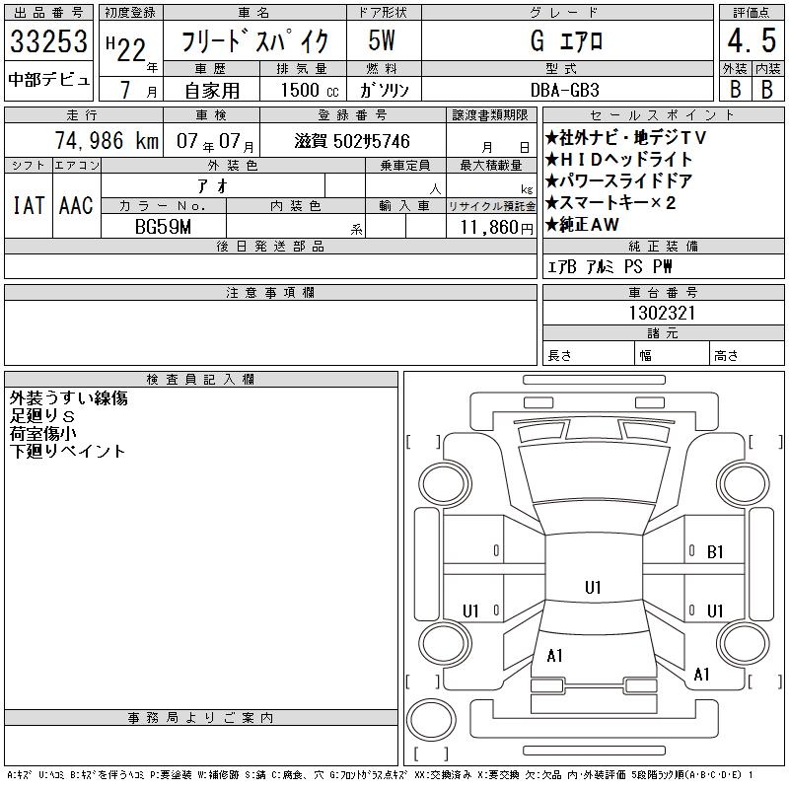The image size is (789, 789).
Task: Click the 幅 width field
Action: [673, 353]
